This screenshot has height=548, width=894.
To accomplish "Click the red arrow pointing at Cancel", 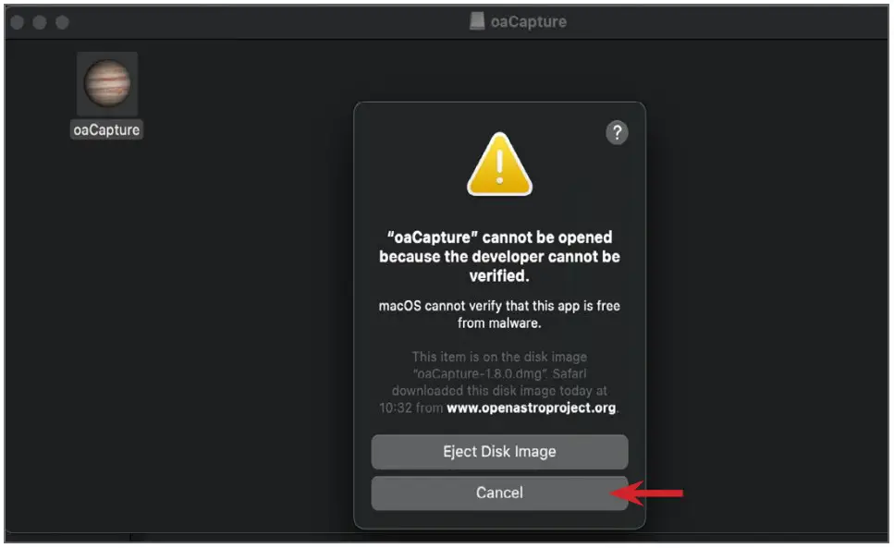I will [x=648, y=493].
